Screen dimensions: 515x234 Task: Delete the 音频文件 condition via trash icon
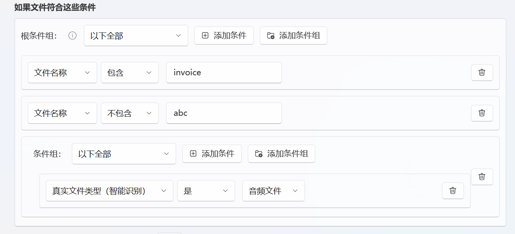click(453, 191)
